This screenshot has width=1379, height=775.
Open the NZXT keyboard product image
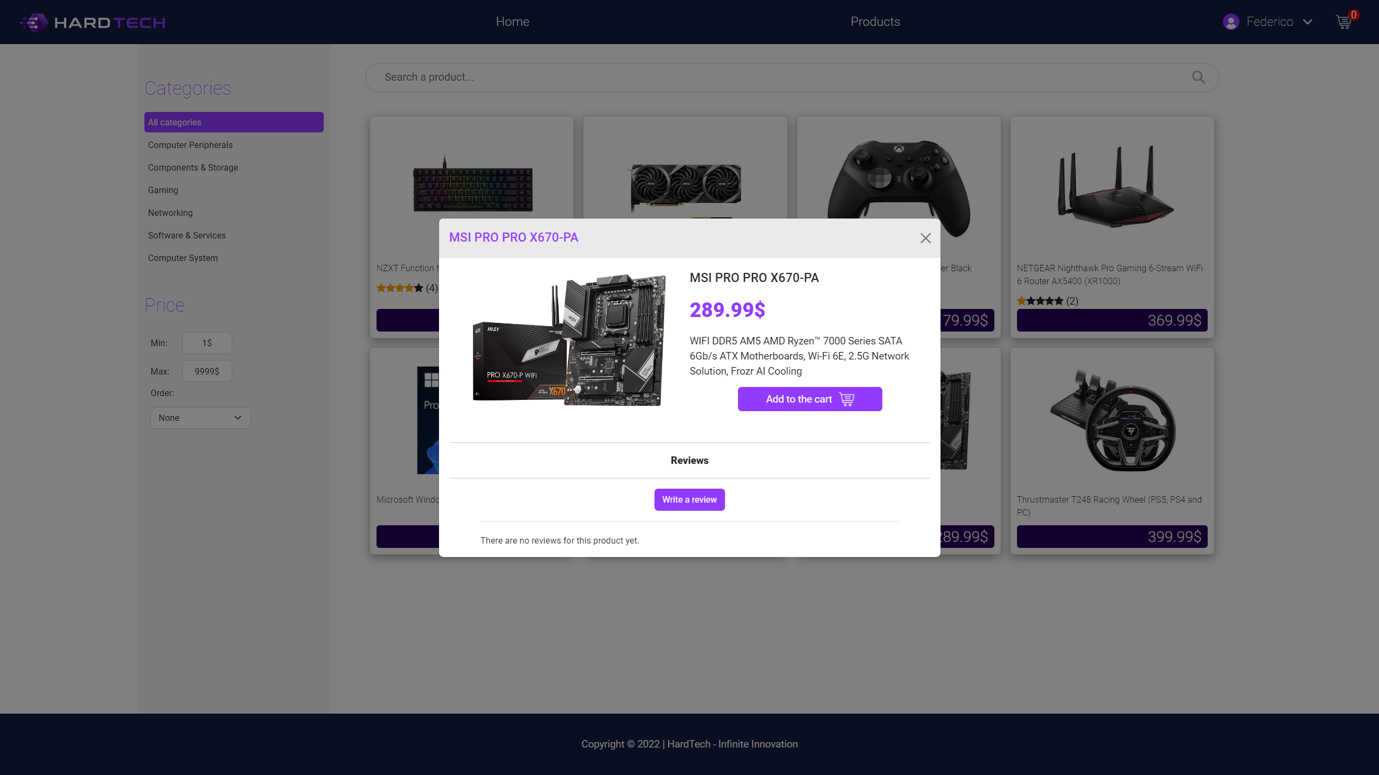pyautogui.click(x=472, y=184)
